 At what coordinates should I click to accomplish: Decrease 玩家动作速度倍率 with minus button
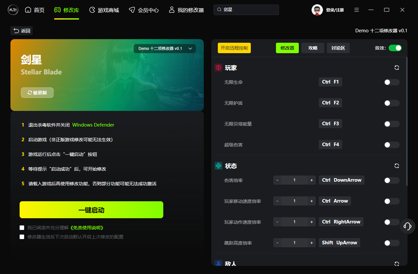pos(278,222)
